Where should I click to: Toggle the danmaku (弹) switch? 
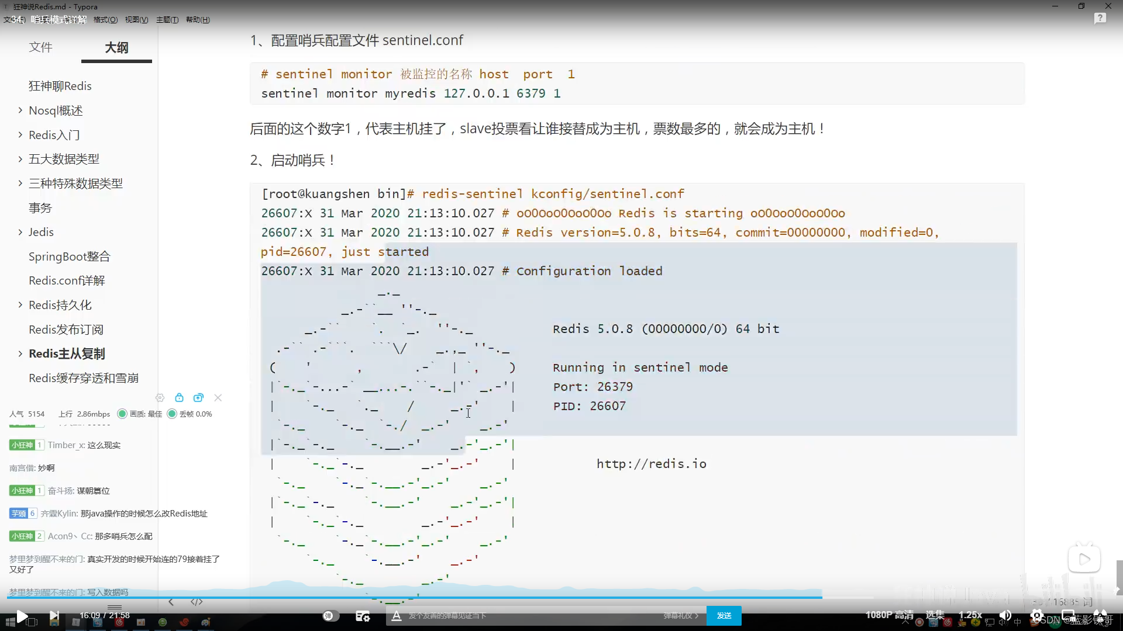pyautogui.click(x=330, y=616)
